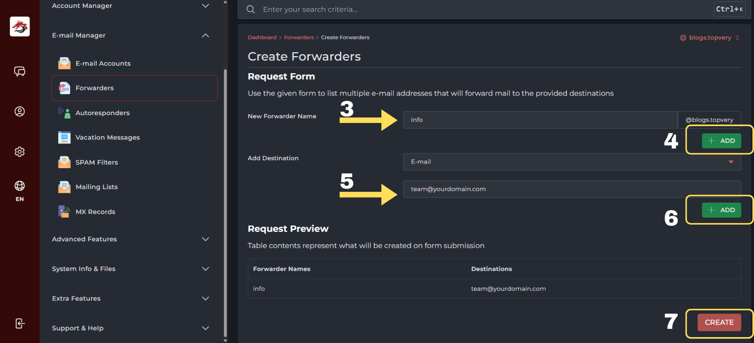Viewport: 754px width, 343px height.
Task: Open the MX Records icon
Action: (x=64, y=212)
